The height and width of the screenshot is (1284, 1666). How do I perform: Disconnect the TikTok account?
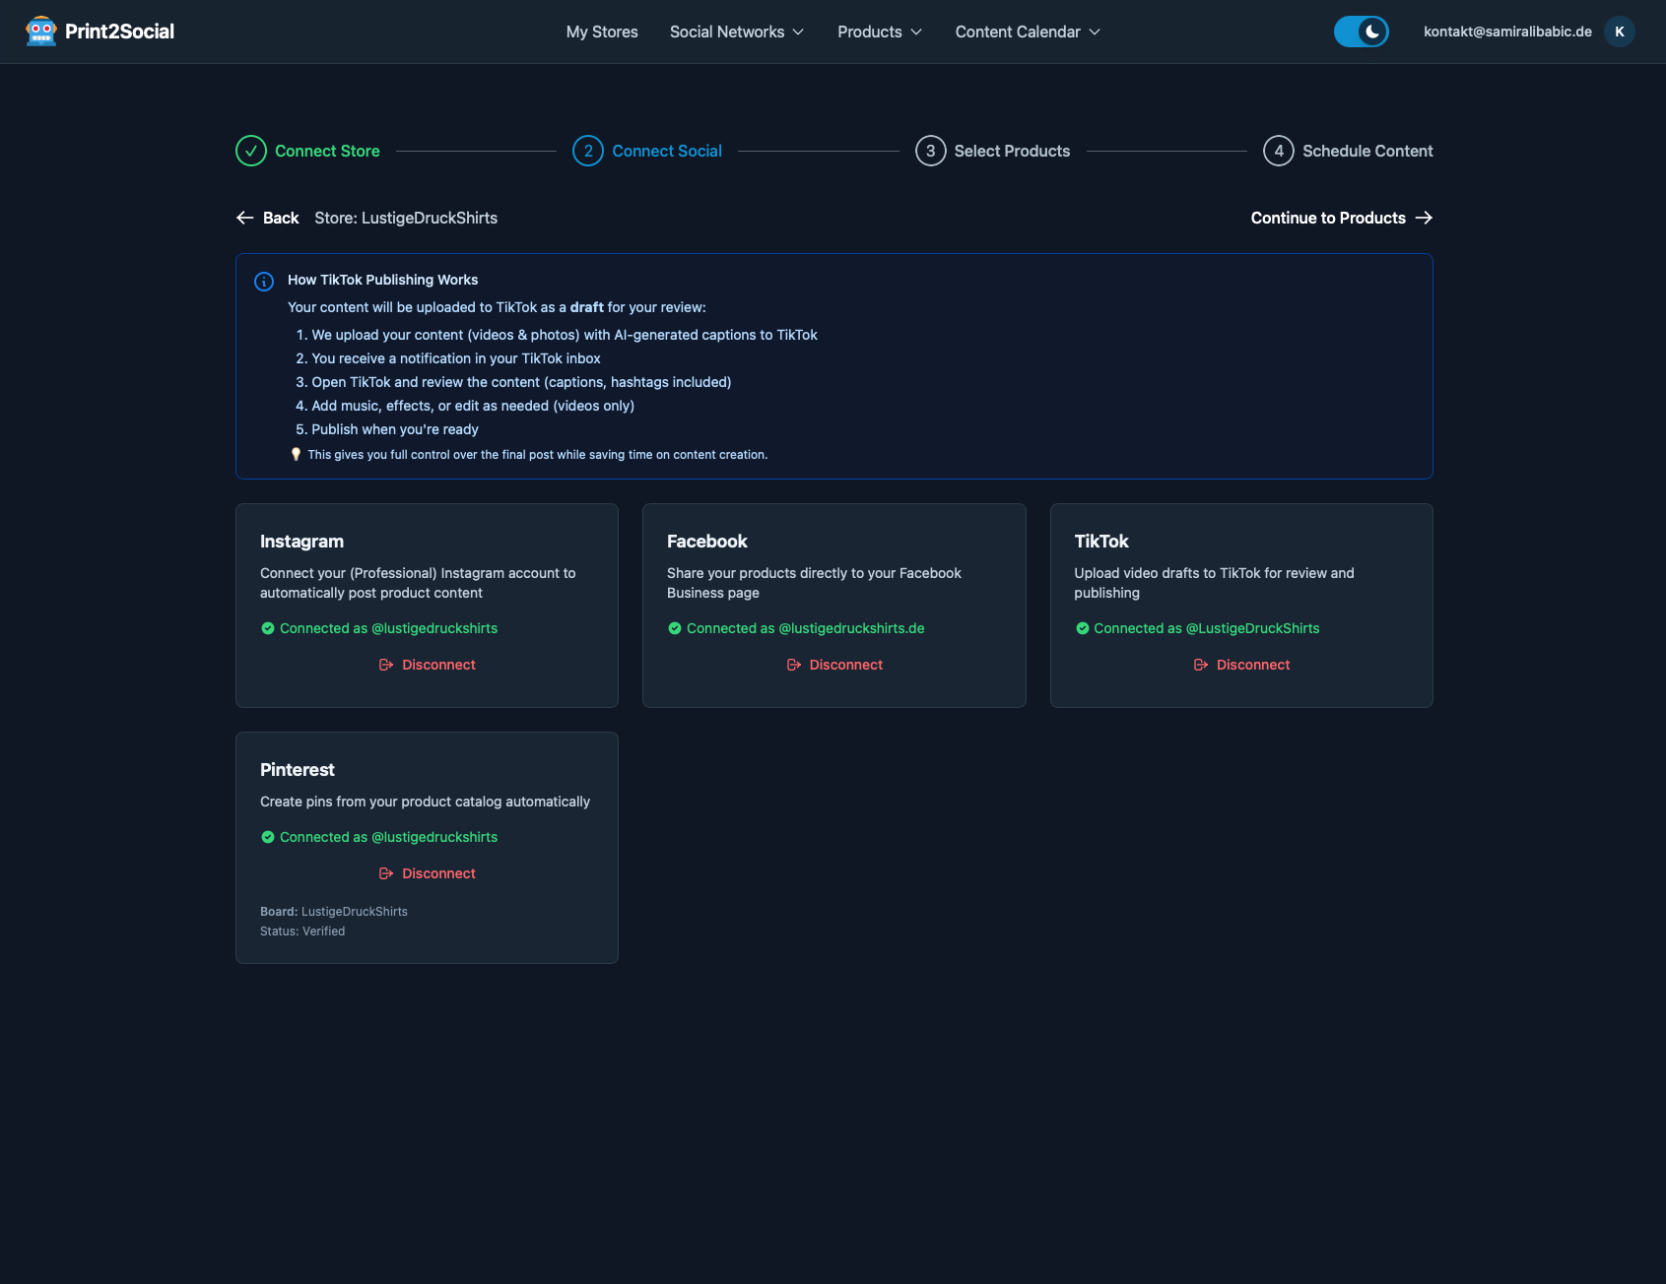click(x=1241, y=665)
